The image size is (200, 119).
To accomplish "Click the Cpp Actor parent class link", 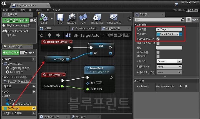I will tap(192, 10).
